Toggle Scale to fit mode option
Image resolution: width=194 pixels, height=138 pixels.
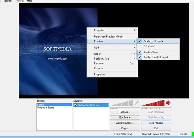[x=158, y=41]
